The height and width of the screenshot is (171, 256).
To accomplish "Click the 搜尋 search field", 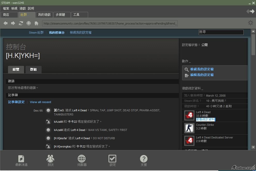I will pyautogui.click(x=221, y=32).
